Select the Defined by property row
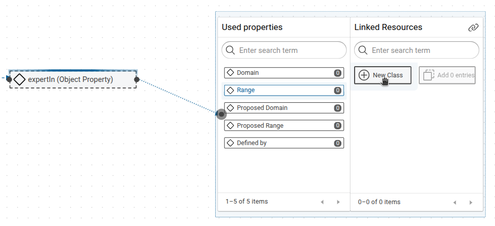The image size is (495, 226). point(284,143)
